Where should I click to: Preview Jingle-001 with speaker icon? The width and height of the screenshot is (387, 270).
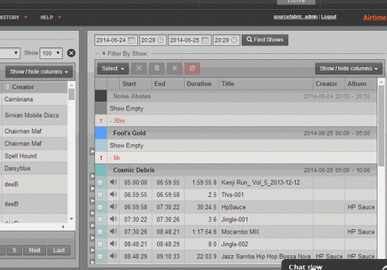click(113, 219)
